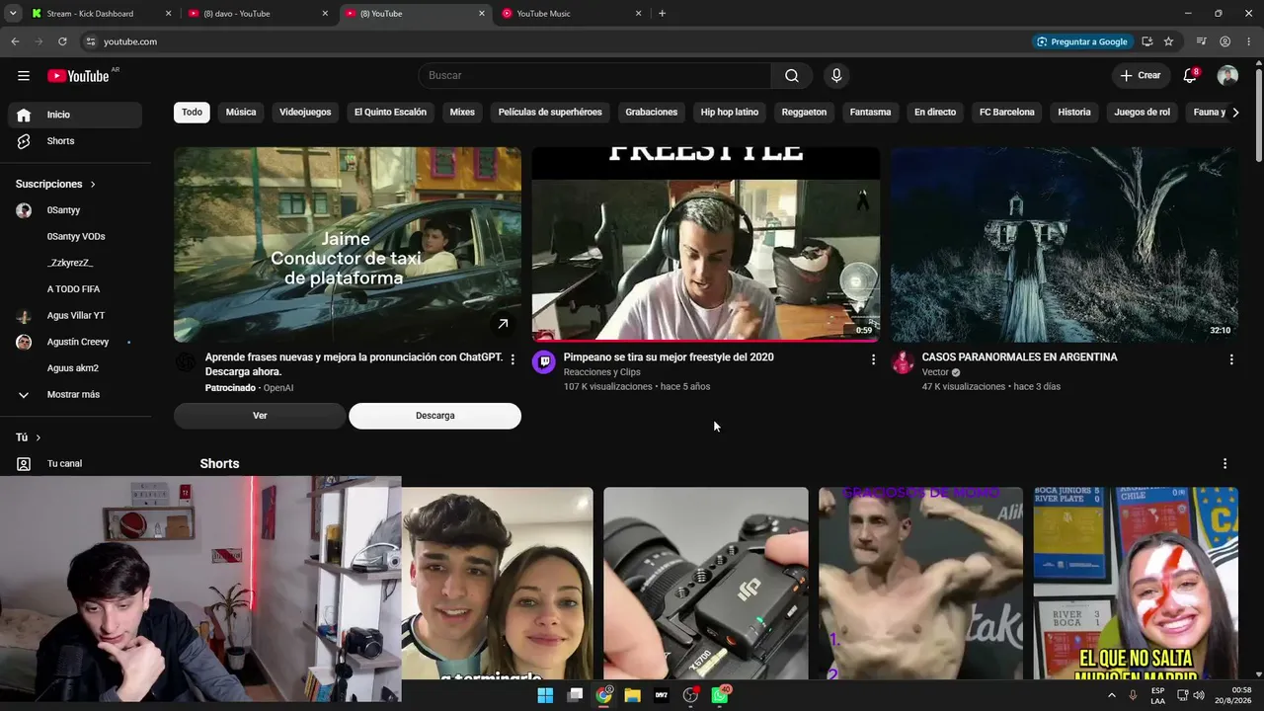This screenshot has height=711, width=1264.
Task: Start voice search with the microphone
Action: [836, 76]
